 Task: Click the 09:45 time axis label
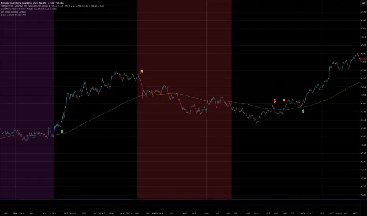tap(137, 213)
